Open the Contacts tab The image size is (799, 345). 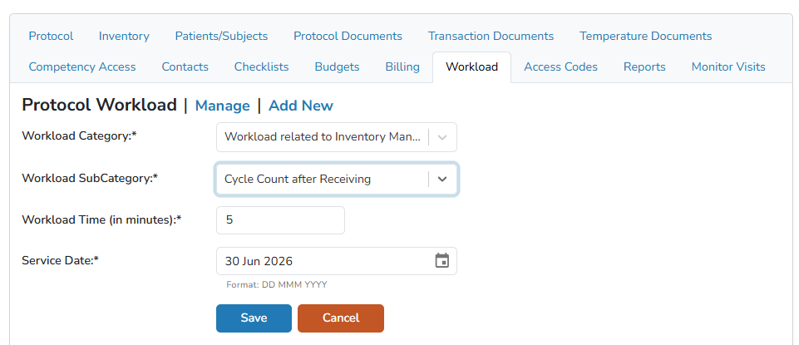pyautogui.click(x=185, y=67)
